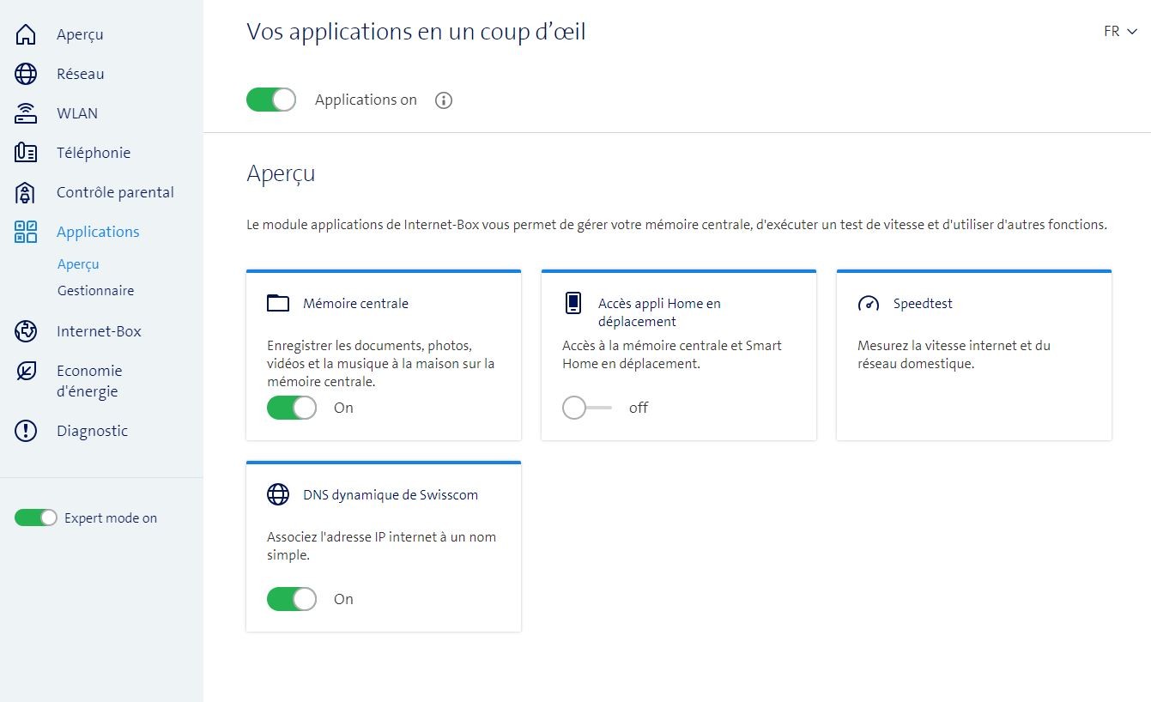This screenshot has height=702, width=1151.
Task: Collapse the Applications menu section
Action: tap(98, 232)
